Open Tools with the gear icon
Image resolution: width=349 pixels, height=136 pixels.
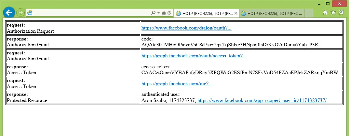[341, 13]
